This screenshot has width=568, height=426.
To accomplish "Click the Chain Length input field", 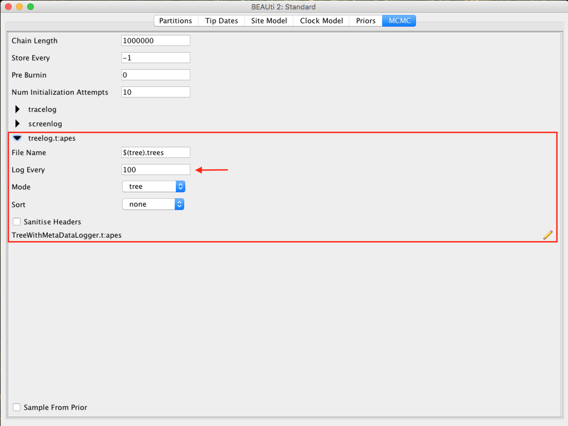I will pos(156,40).
